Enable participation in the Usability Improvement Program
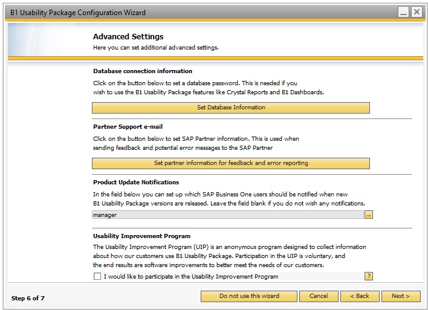Screen dimensions: 428x310 coord(97,276)
